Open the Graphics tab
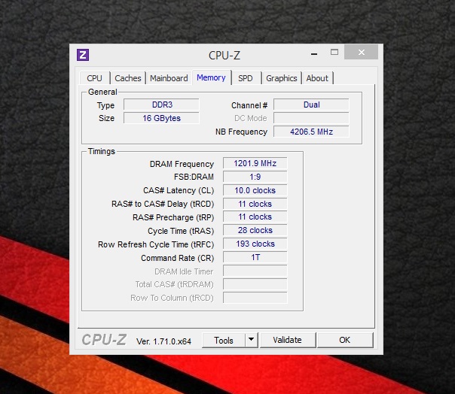The height and width of the screenshot is (394, 455). click(x=282, y=78)
